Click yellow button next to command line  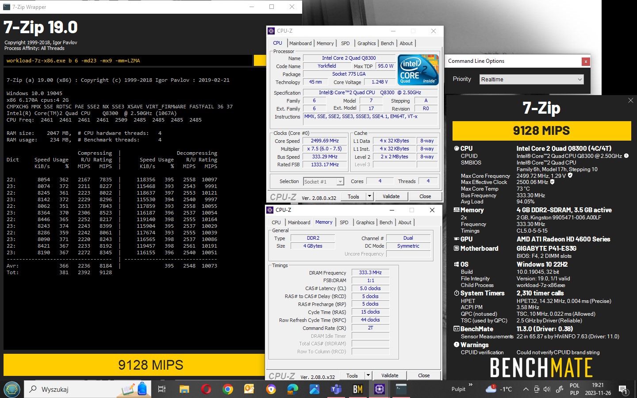coord(260,61)
